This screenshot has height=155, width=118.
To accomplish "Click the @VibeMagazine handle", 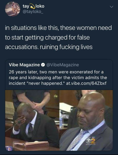I will tap(62, 65).
